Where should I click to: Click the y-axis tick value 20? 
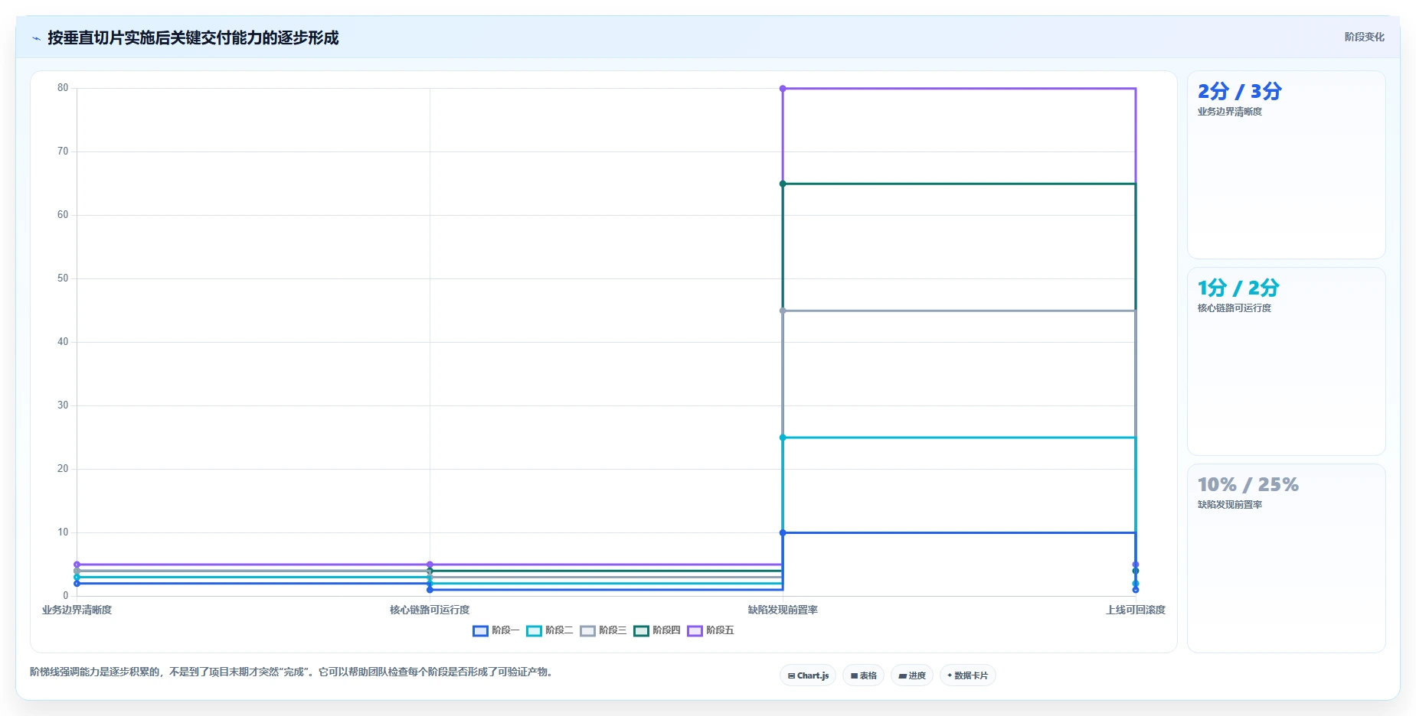click(63, 469)
